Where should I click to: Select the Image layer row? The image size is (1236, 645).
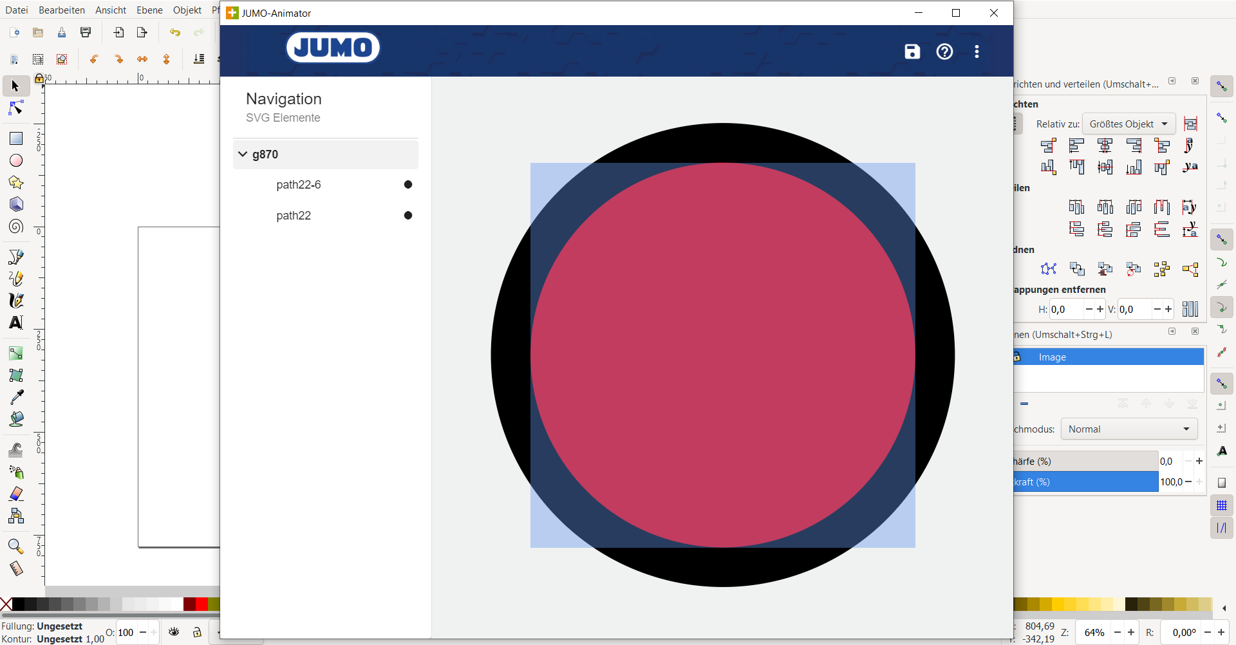point(1107,357)
